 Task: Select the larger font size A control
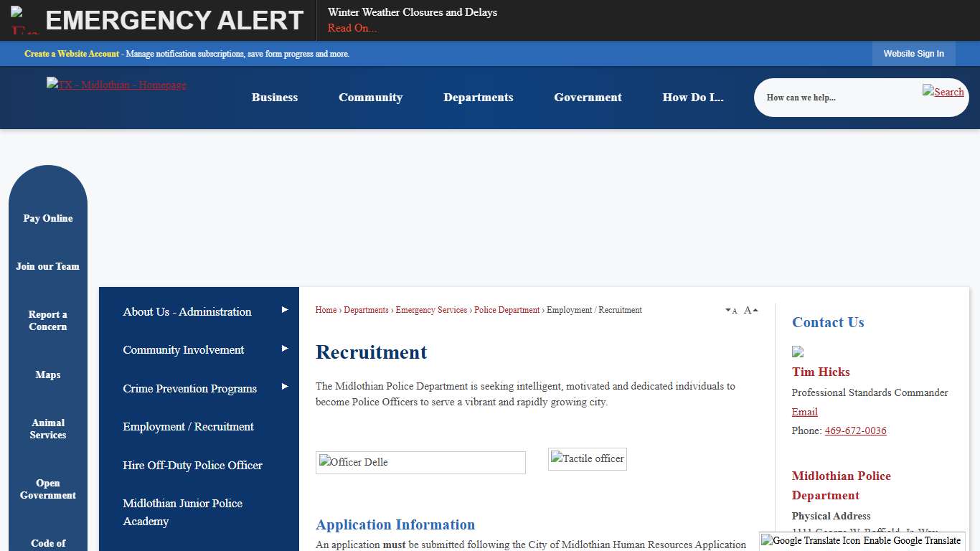(x=750, y=309)
